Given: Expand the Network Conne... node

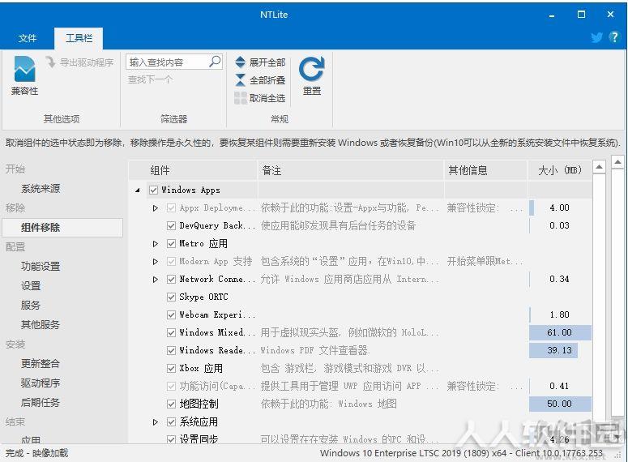Looking at the screenshot, I should point(156,280).
